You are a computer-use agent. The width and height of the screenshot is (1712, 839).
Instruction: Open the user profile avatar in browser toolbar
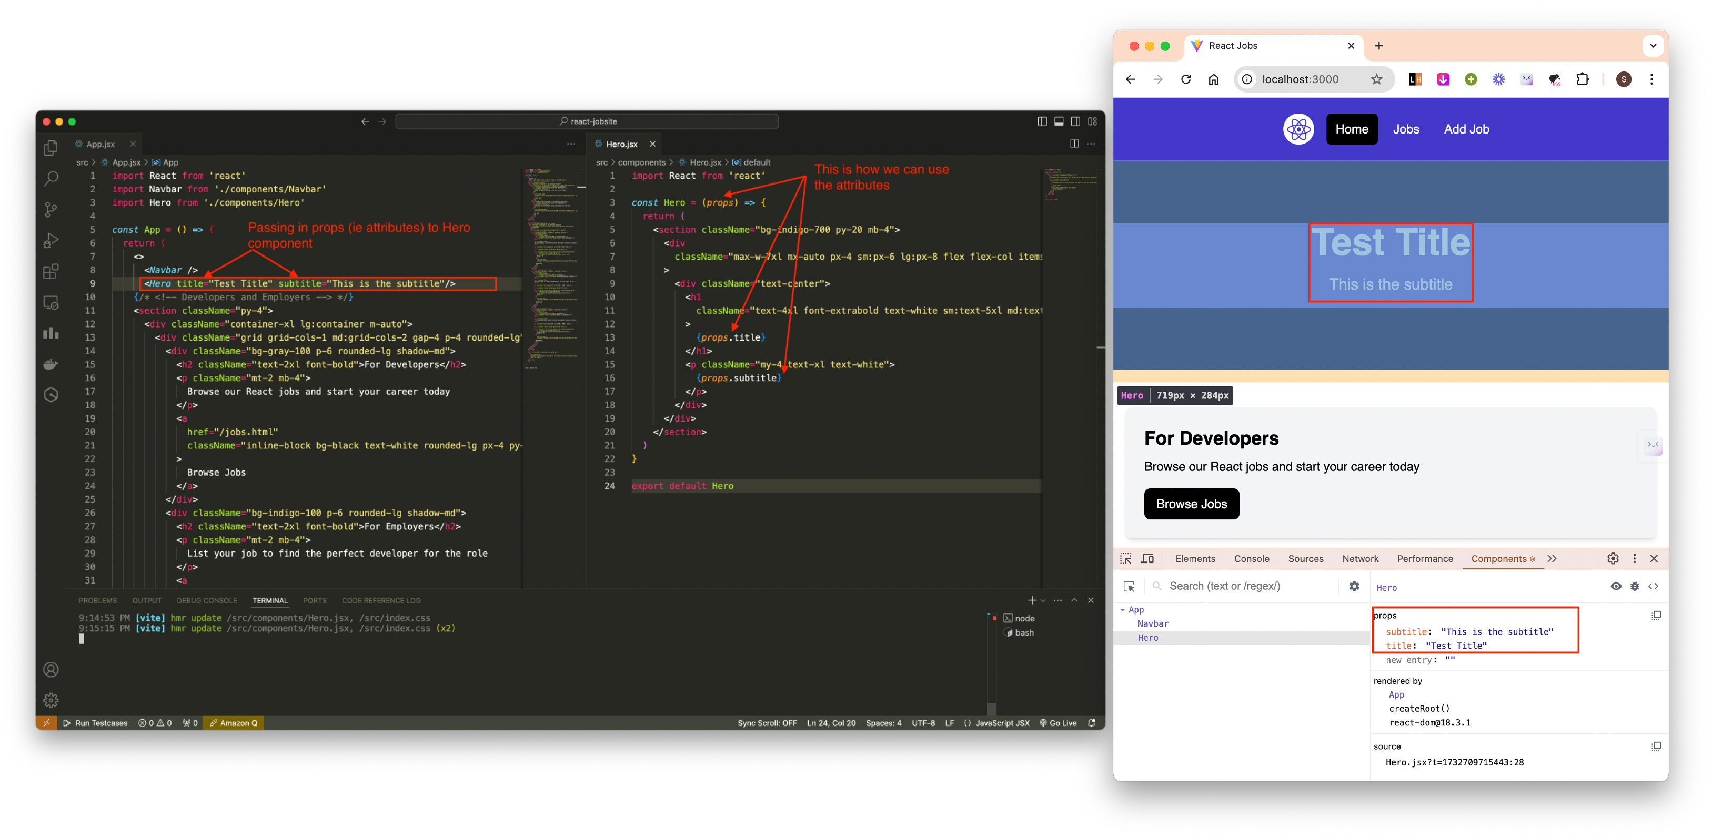pyautogui.click(x=1624, y=79)
